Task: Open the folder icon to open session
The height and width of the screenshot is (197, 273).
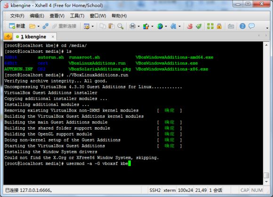Action: click(x=32, y=26)
